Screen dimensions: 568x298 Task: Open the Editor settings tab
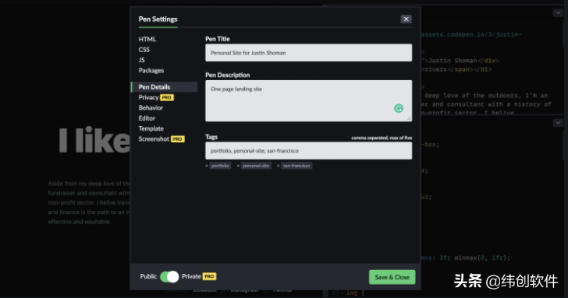[x=147, y=118]
